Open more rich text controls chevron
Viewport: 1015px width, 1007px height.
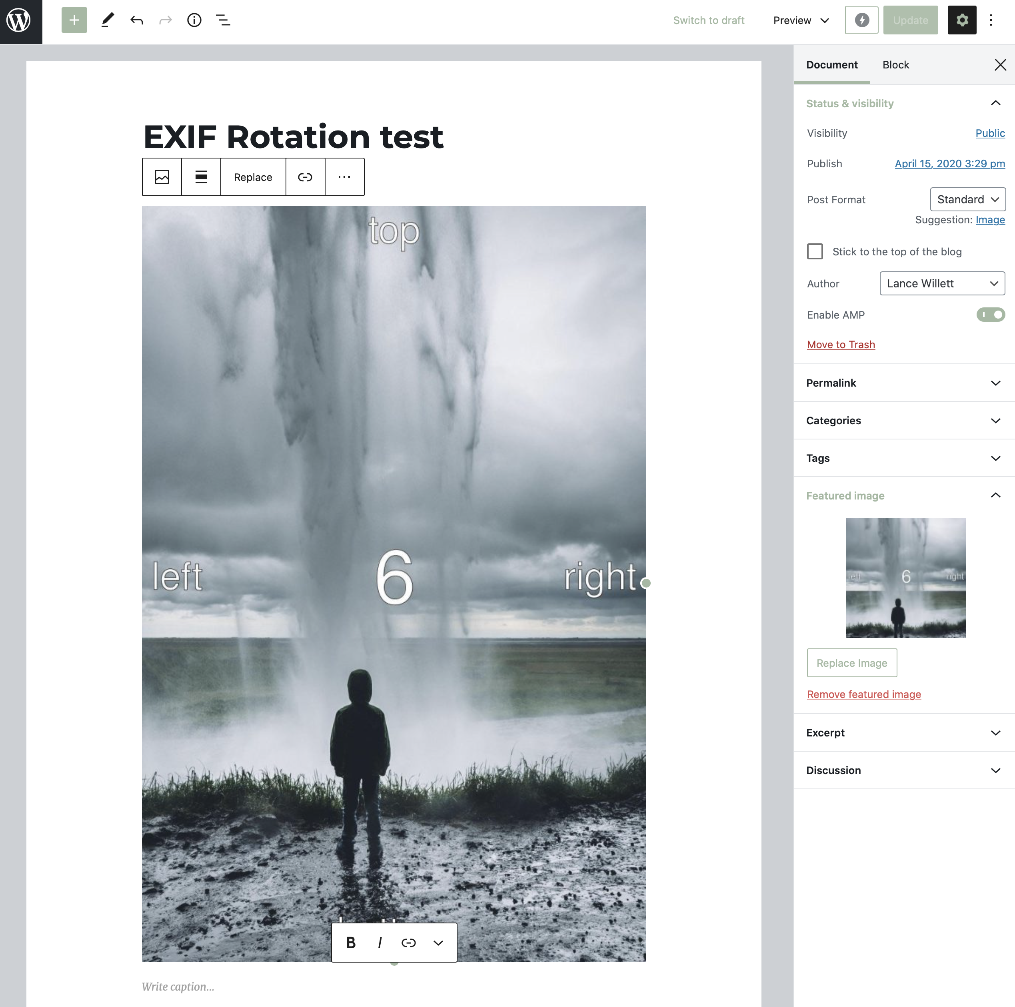(438, 943)
